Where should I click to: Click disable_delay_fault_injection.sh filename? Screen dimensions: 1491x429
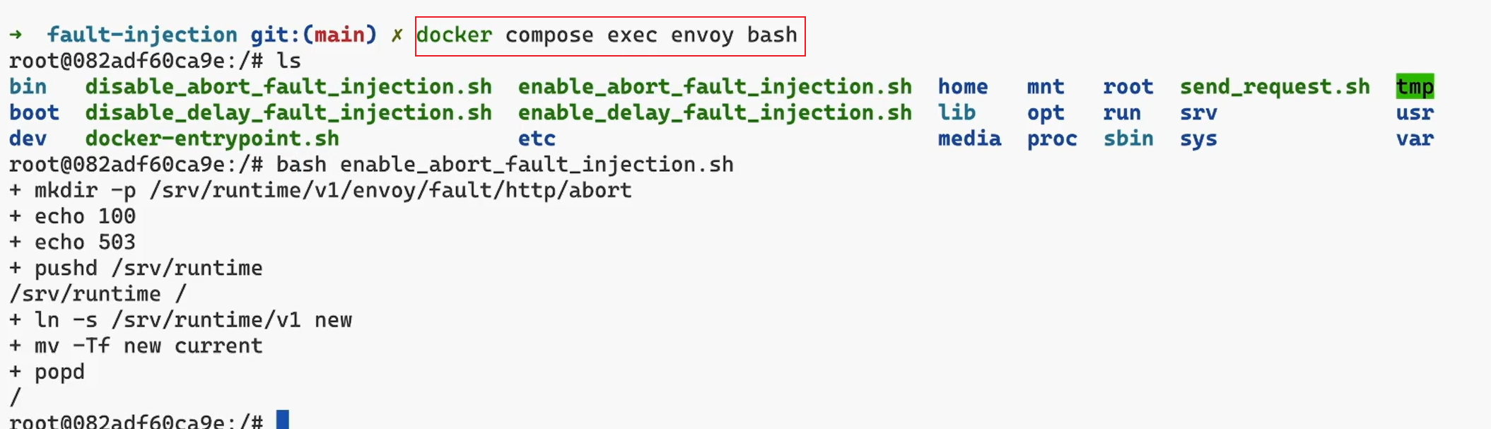point(288,112)
